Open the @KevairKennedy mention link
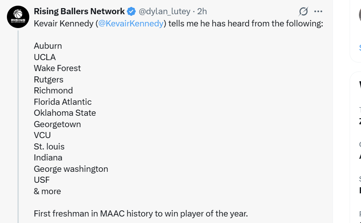 [131, 24]
